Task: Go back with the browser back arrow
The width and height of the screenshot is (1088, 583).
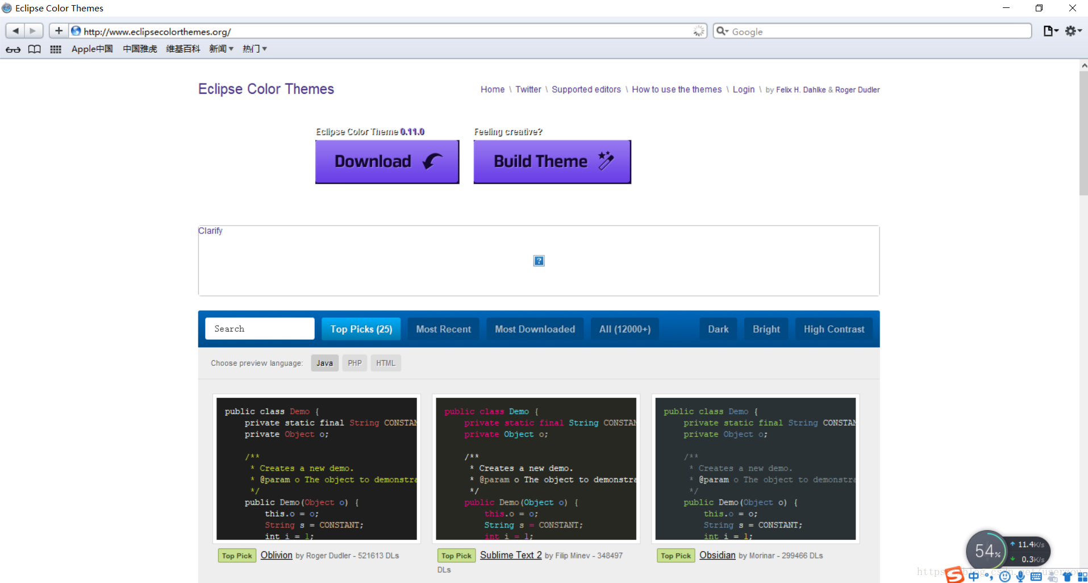Action: pyautogui.click(x=15, y=31)
